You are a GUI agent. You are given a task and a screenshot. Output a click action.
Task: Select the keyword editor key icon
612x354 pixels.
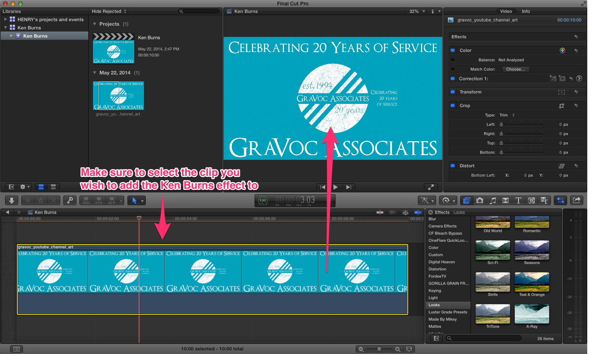[x=70, y=200]
